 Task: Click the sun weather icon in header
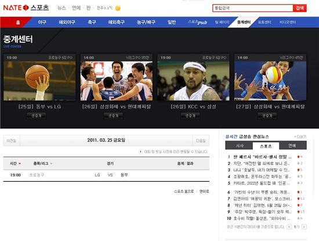click(x=118, y=8)
